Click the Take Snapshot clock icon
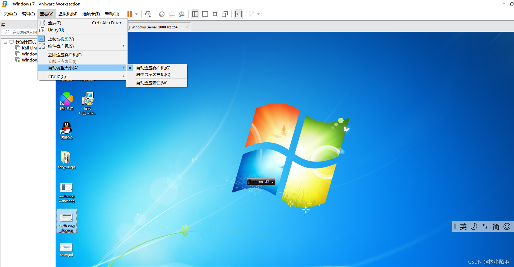 tap(162, 14)
